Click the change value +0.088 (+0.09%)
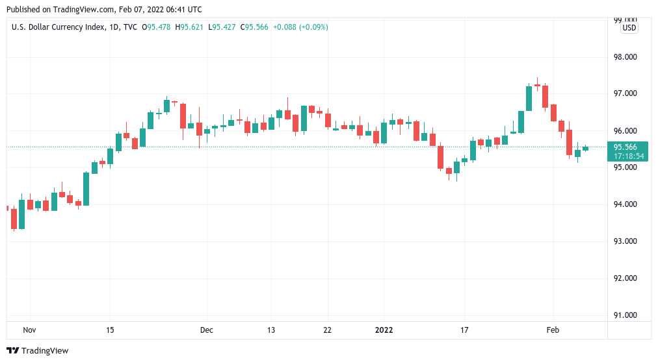Screen dimensions: 658x362 (x=300, y=27)
